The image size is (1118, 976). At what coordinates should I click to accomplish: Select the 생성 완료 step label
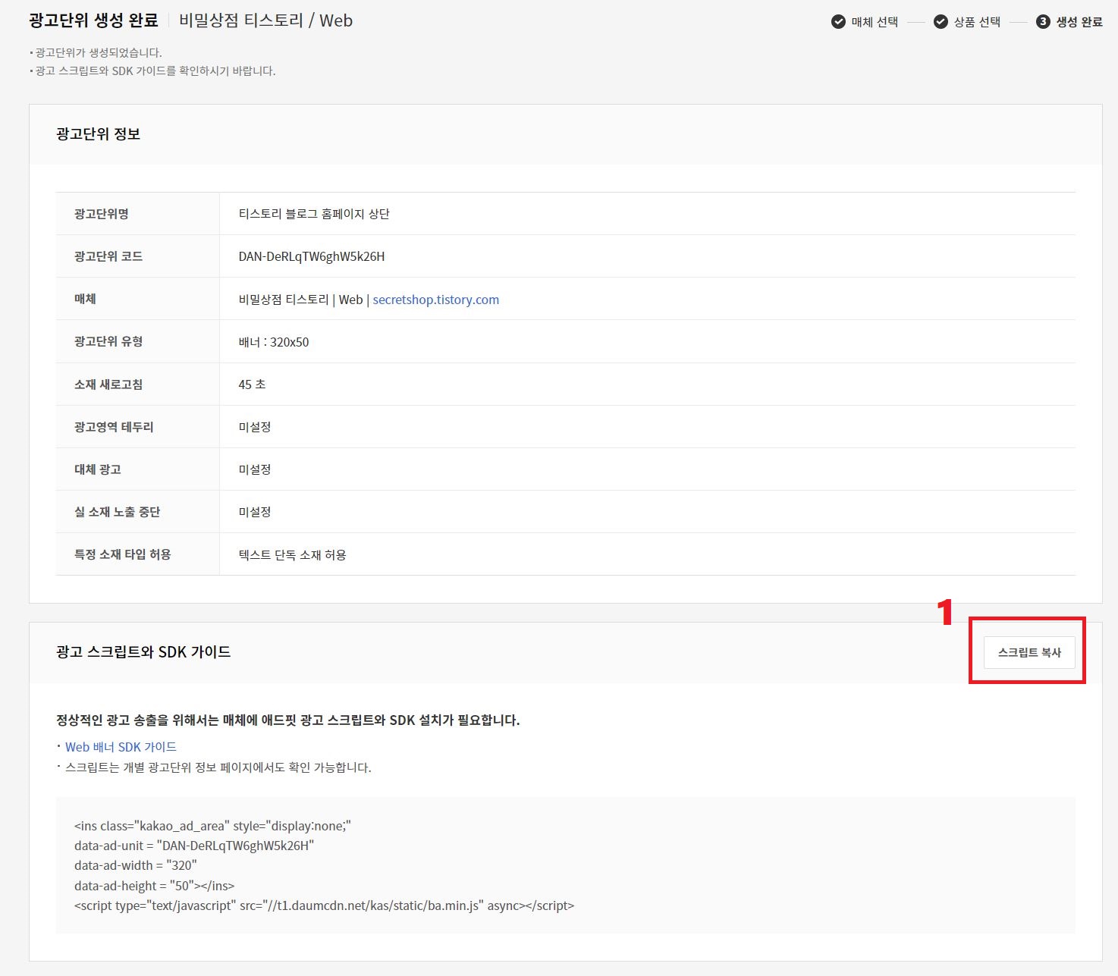pyautogui.click(x=1079, y=22)
